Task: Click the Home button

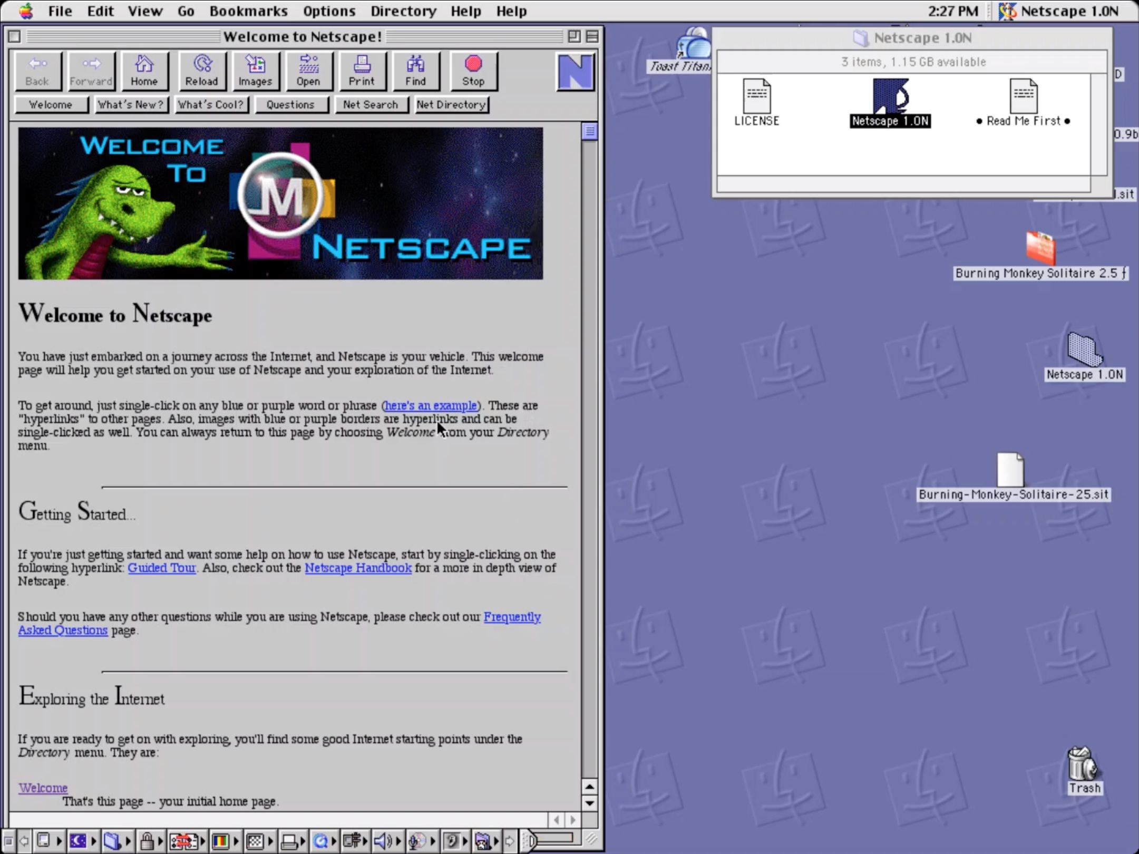Action: 144,70
